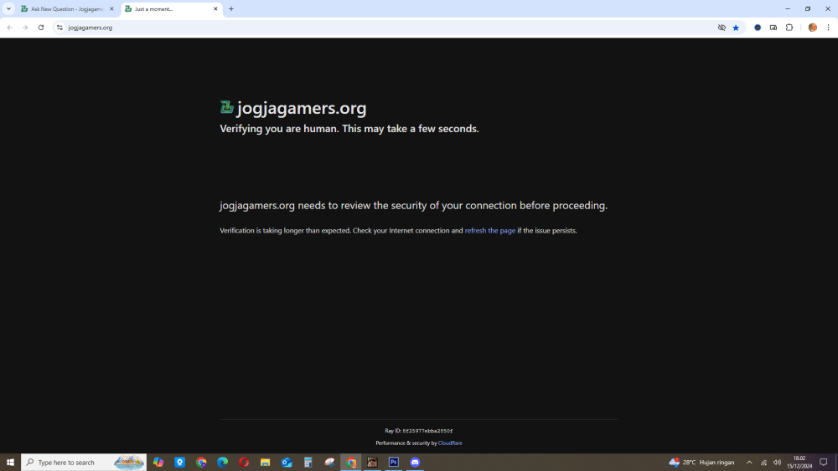Open the media/cast control toolbar icon
Image resolution: width=838 pixels, height=471 pixels.
(x=773, y=28)
